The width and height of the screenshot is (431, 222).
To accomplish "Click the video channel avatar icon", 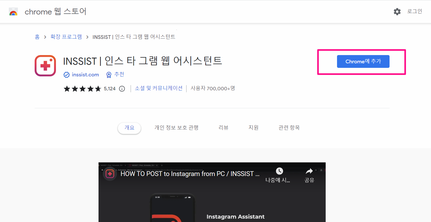I will 110,174.
